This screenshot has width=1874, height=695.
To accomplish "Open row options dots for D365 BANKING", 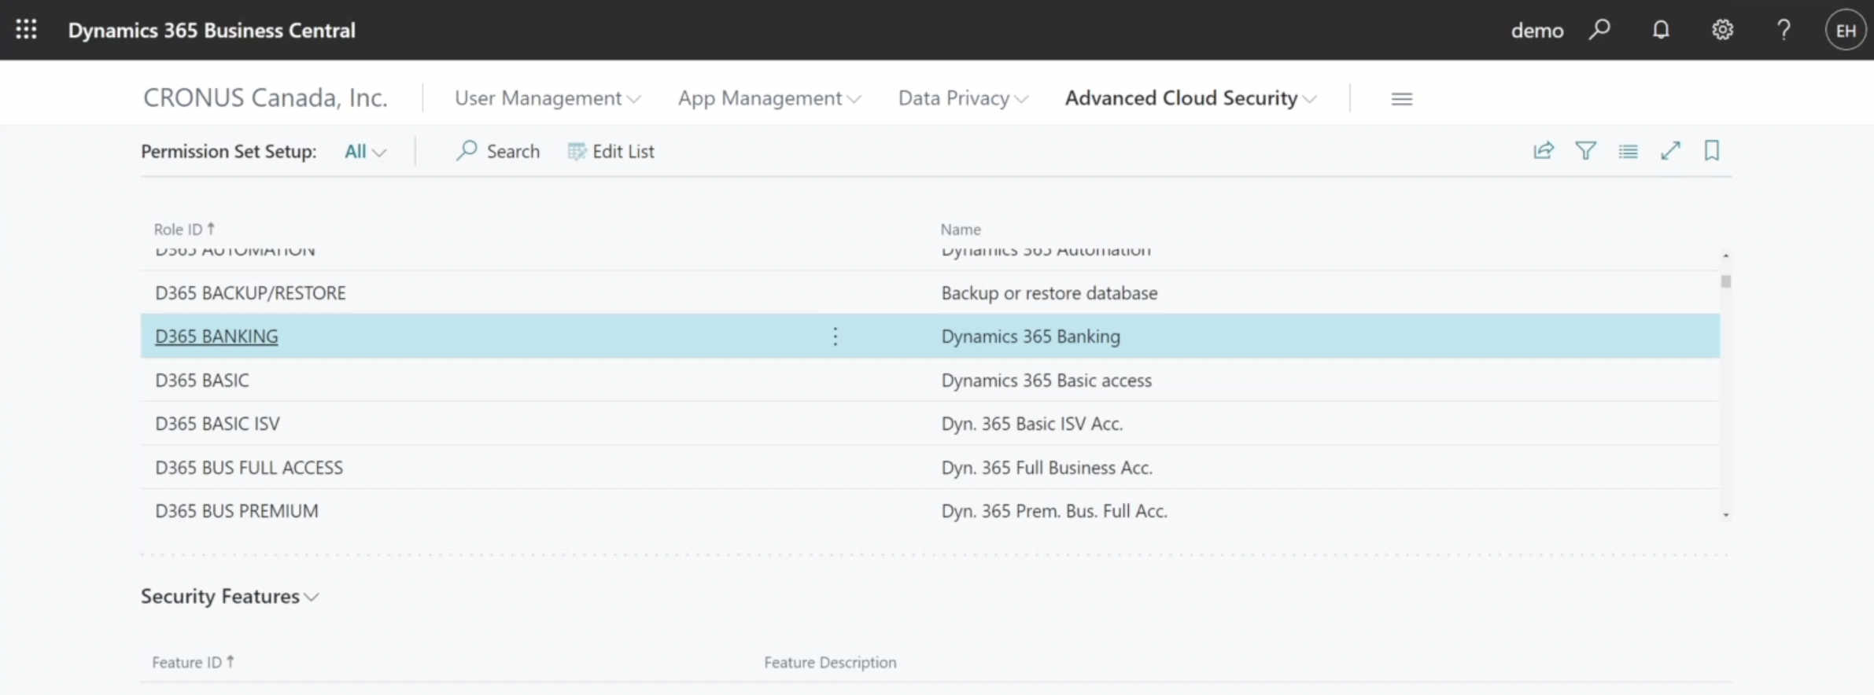I will click(x=836, y=336).
